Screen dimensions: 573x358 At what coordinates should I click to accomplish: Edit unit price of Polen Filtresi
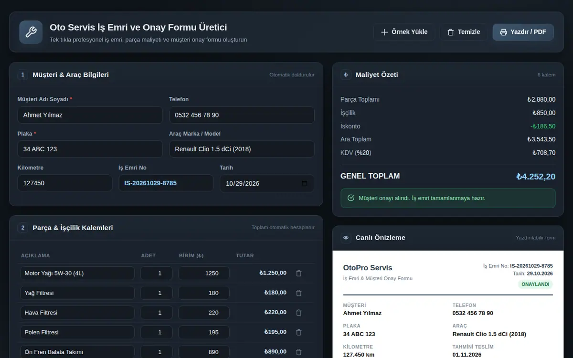pyautogui.click(x=204, y=332)
